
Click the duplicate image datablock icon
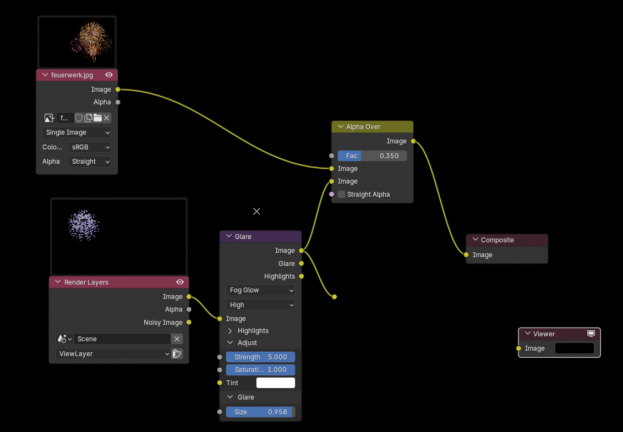88,118
